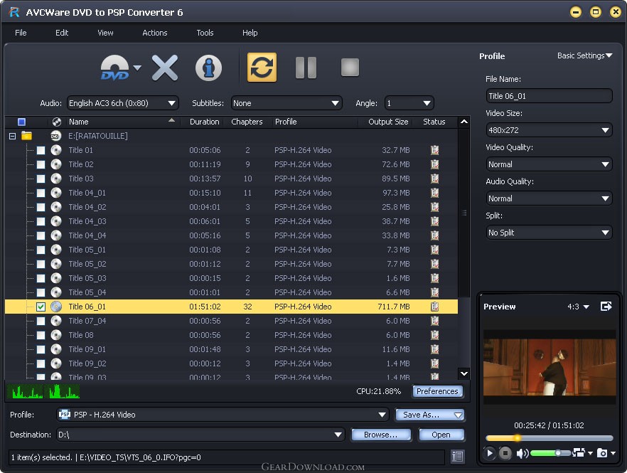Viewport: 627px width, 473px height.
Task: Open the View menu
Action: 105,33
